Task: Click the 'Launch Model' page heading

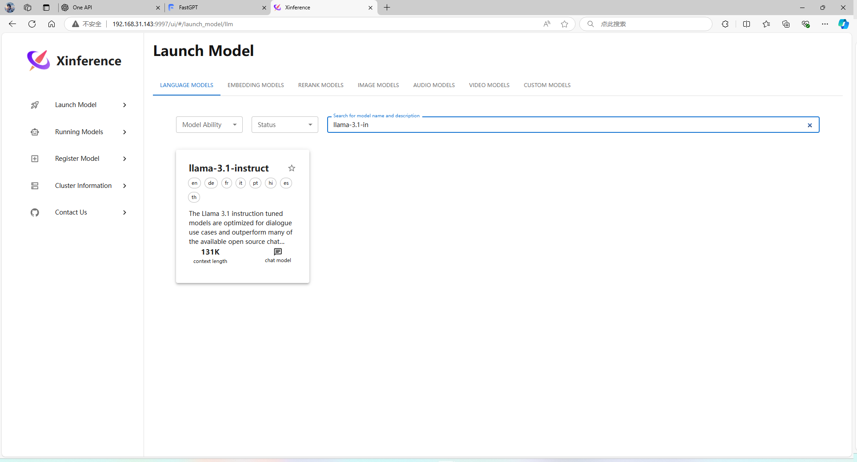Action: coord(204,51)
